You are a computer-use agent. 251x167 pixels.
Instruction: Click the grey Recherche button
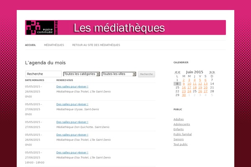[x=146, y=74]
